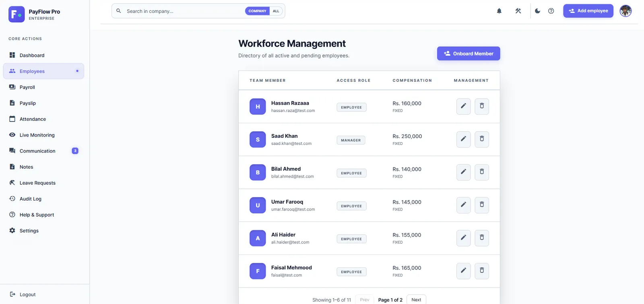The height and width of the screenshot is (304, 644).
Task: Click the COMPENSATION column header
Action: pyautogui.click(x=412, y=81)
